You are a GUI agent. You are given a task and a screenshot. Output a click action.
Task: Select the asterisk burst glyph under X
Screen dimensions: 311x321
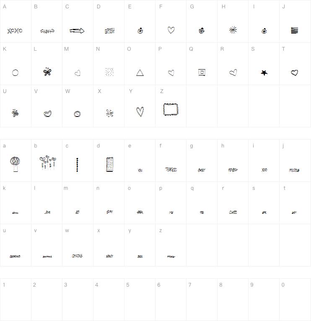click(x=109, y=113)
